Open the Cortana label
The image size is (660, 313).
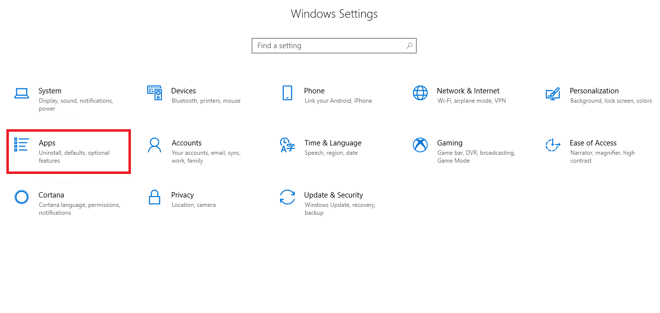[x=51, y=195]
